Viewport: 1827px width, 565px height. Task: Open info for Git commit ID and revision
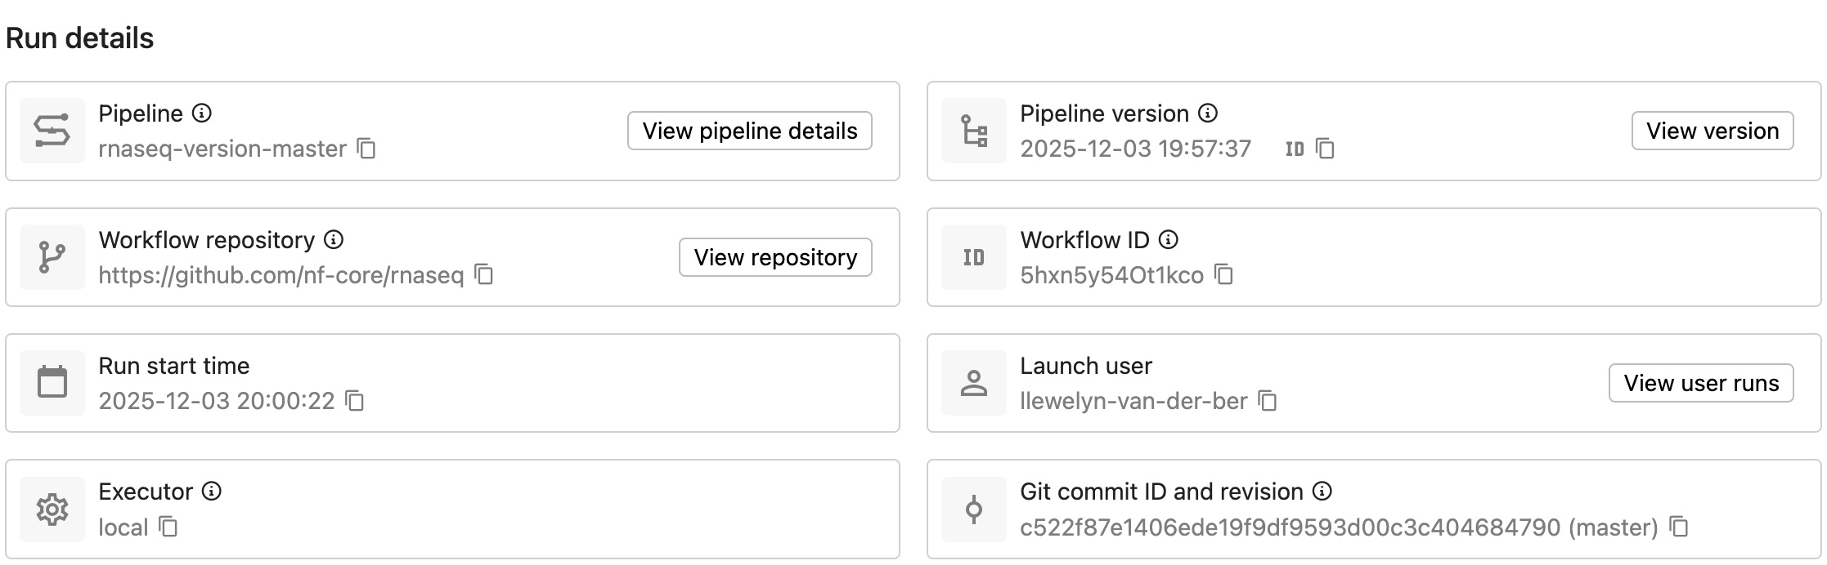[1322, 492]
